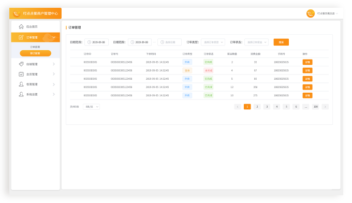The height and width of the screenshot is (203, 352).
Task: Open the 订单类型 order type dropdown
Action: (x=213, y=42)
